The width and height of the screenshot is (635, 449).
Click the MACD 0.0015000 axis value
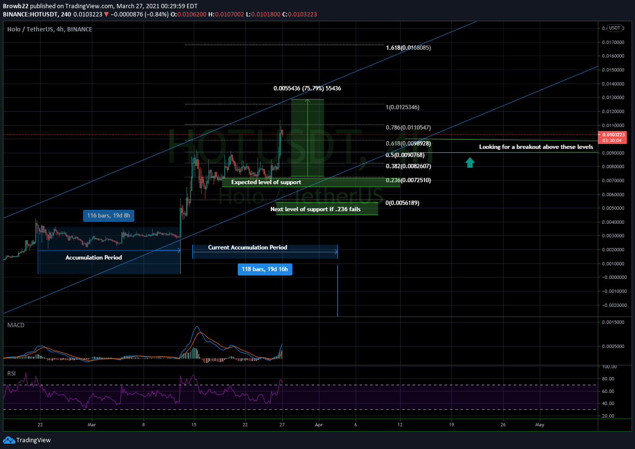[614, 322]
